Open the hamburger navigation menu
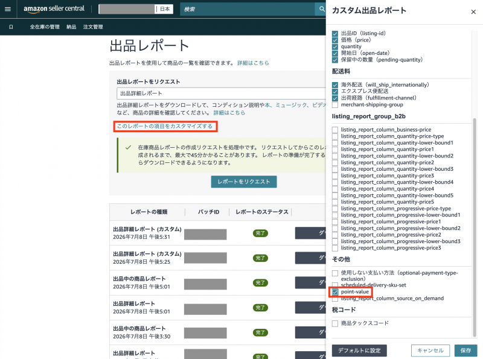483x359 pixels. pos(8,9)
